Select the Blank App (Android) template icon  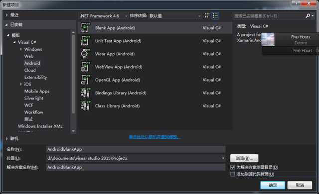pyautogui.click(x=85, y=28)
